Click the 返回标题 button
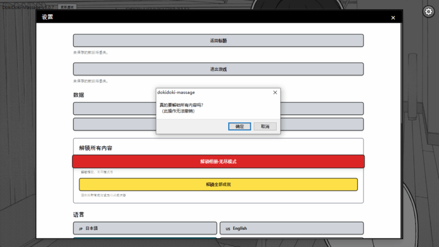Viewport: 439px width, 247px height. [x=218, y=41]
